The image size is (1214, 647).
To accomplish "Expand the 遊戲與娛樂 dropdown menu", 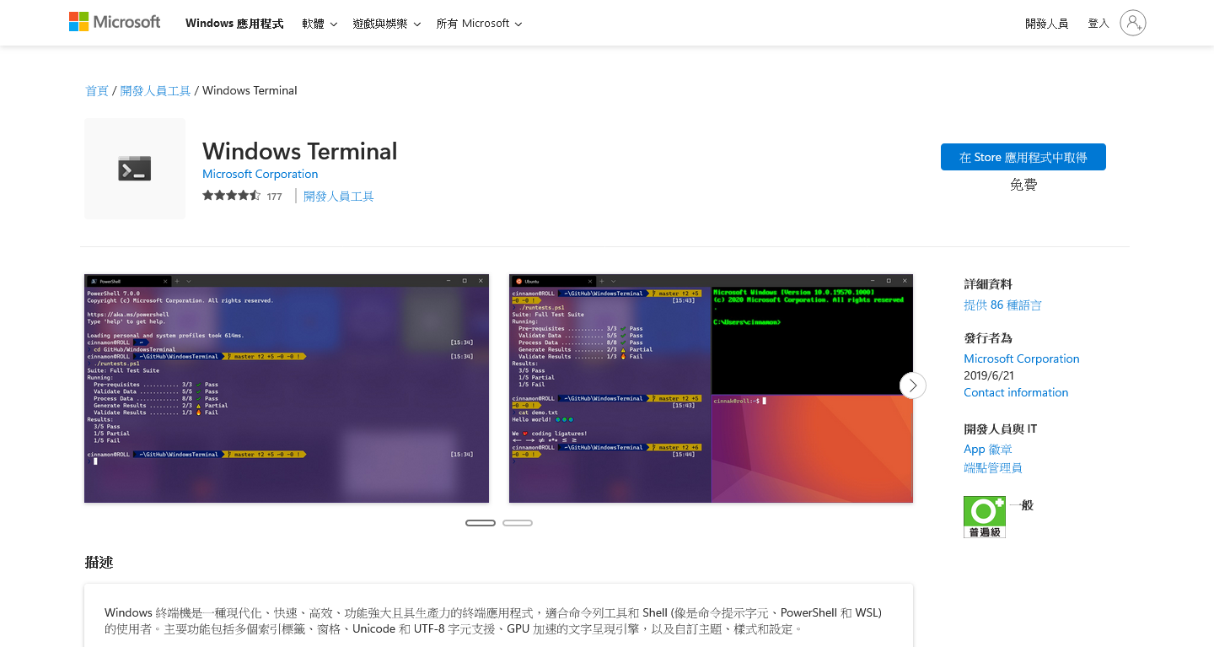I will pyautogui.click(x=386, y=24).
